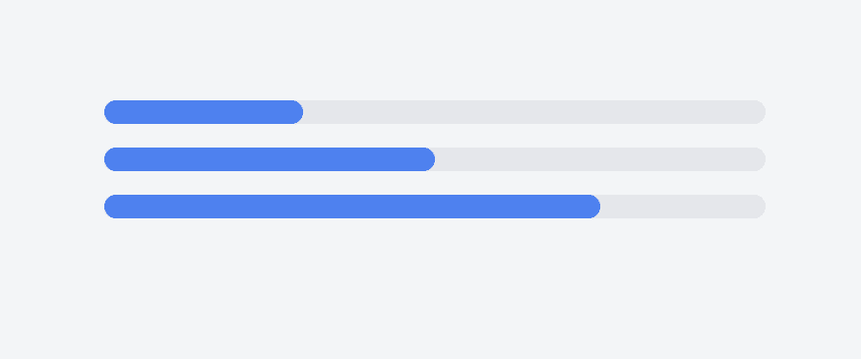Click the rounded blue fill tip on middle bar
The width and height of the screenshot is (861, 359).
coord(428,159)
